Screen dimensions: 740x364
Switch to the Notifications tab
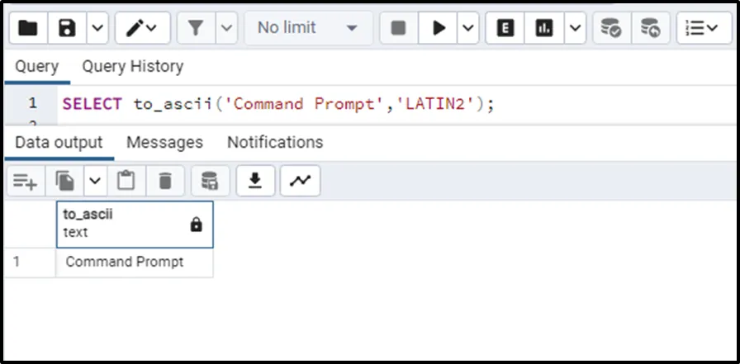275,142
